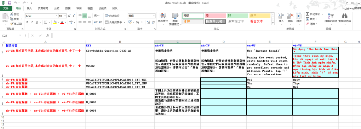Toggle underline formatting
This screenshot has height=129, width=361.
coord(36,22)
